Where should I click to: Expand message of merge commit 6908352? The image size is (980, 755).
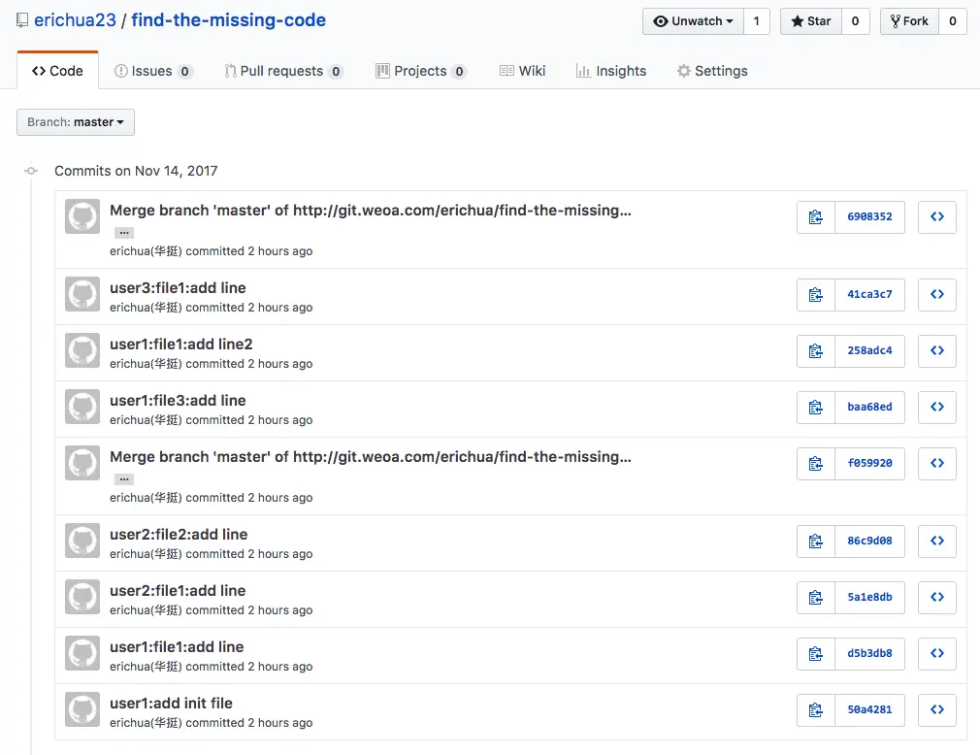pyautogui.click(x=124, y=233)
